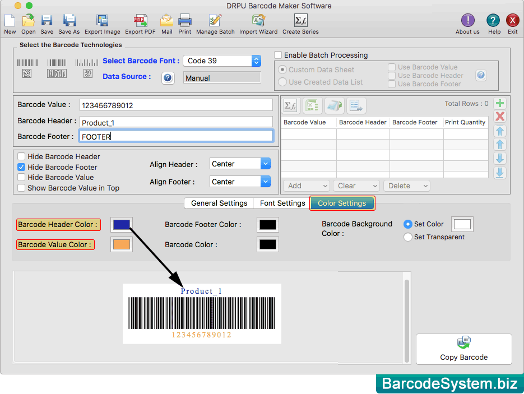Open About us information
This screenshot has height=394, width=524.
(467, 24)
